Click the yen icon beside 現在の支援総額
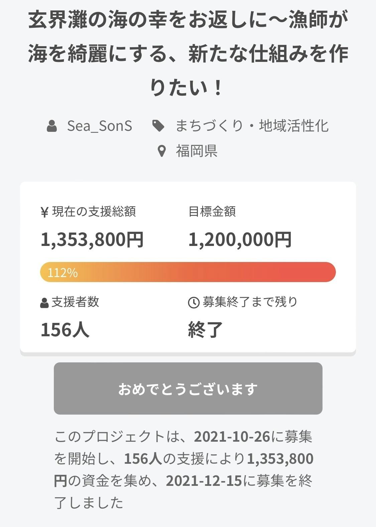 (44, 212)
